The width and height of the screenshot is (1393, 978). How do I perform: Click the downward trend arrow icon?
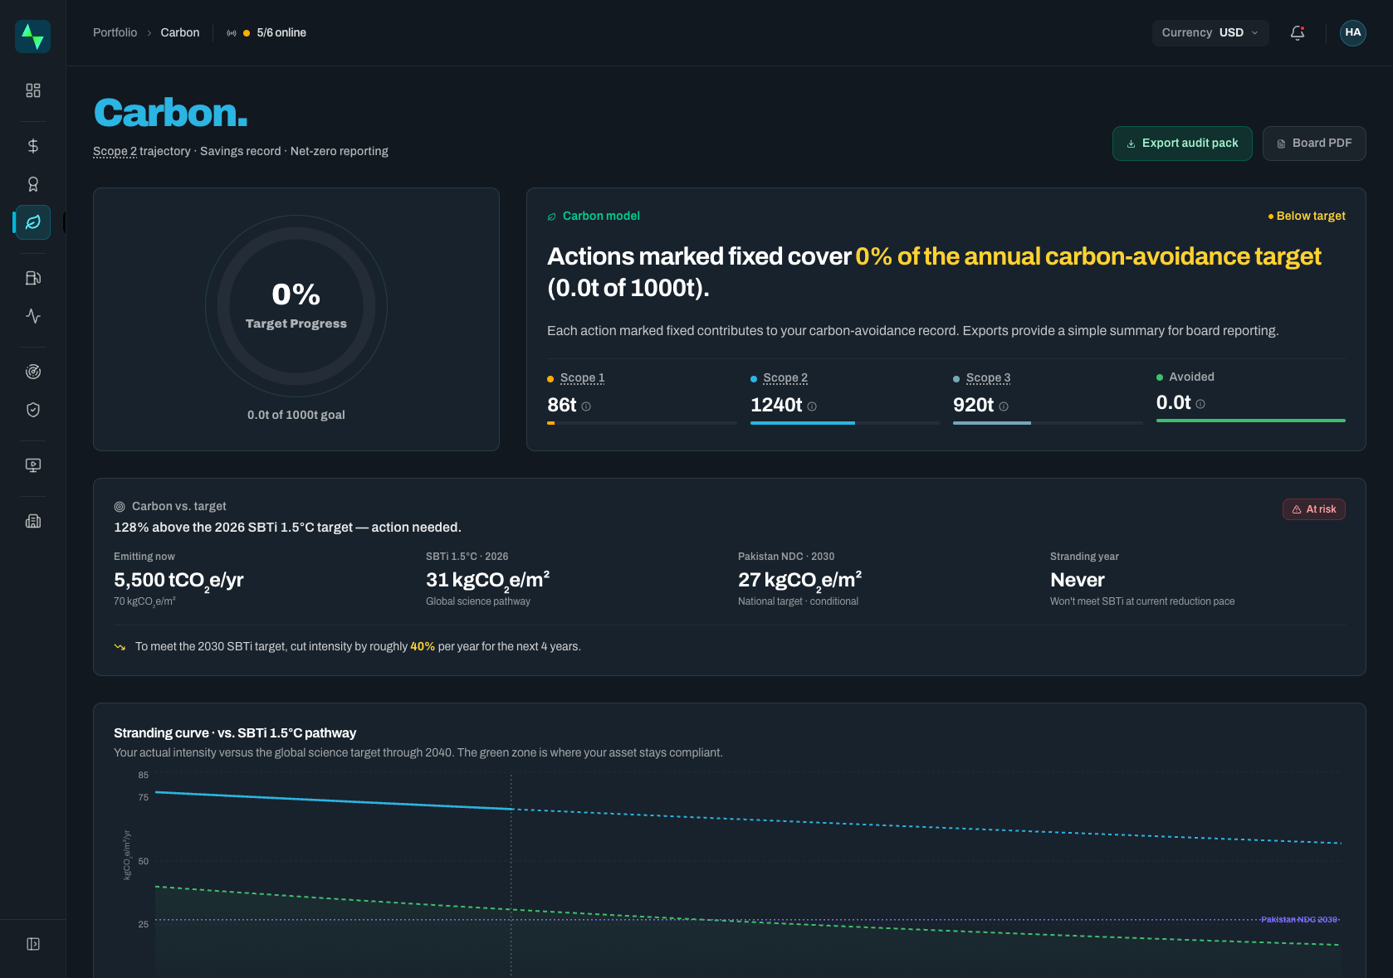(120, 647)
